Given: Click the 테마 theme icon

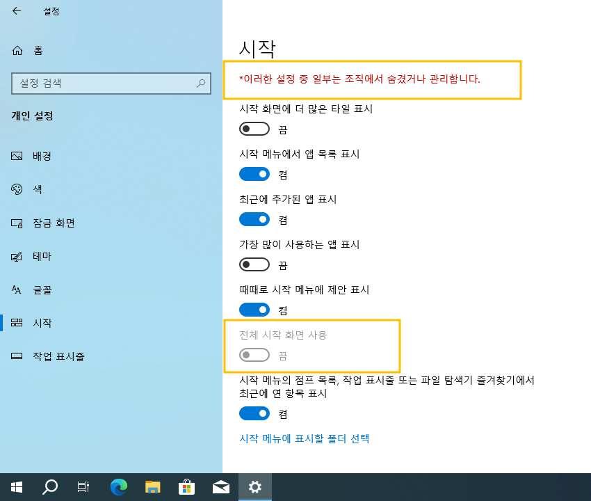Looking at the screenshot, I should click(x=17, y=257).
